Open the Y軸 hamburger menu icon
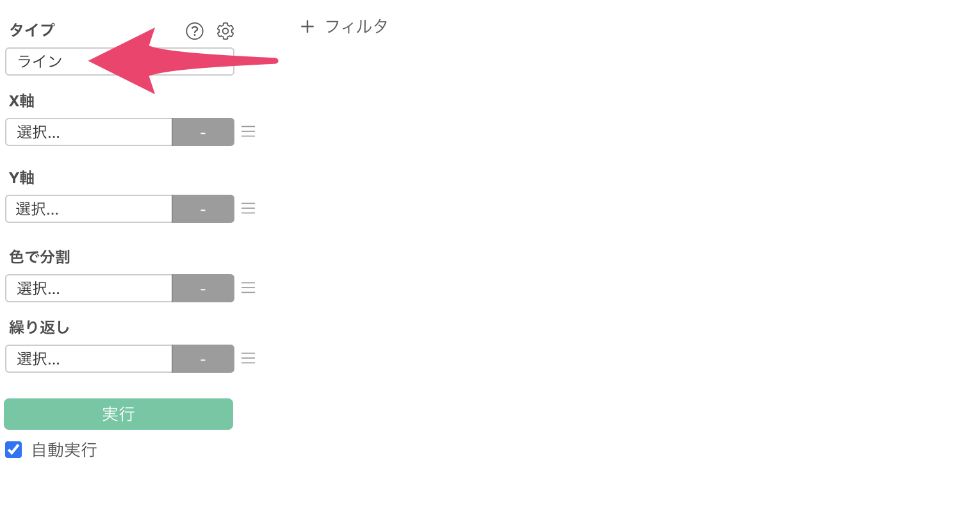962x506 pixels. [249, 208]
